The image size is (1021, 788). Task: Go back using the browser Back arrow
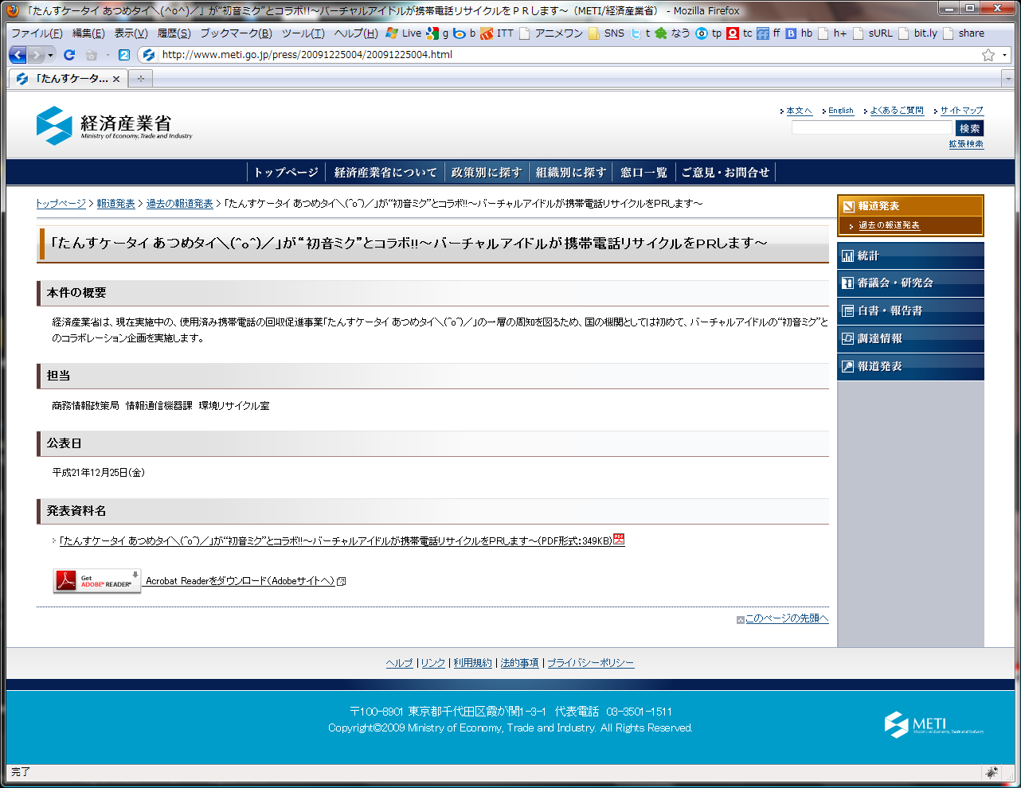[x=18, y=55]
